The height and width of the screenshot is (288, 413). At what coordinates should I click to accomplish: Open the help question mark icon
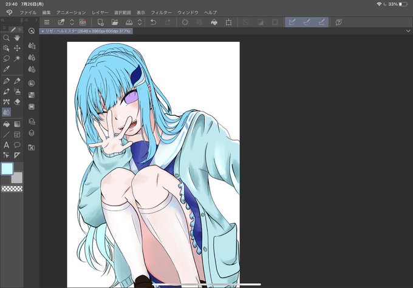coord(339,22)
